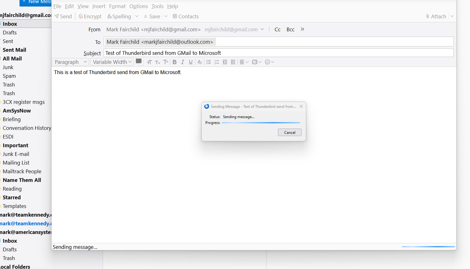Save the message draft
The width and height of the screenshot is (470, 269).
point(152,16)
